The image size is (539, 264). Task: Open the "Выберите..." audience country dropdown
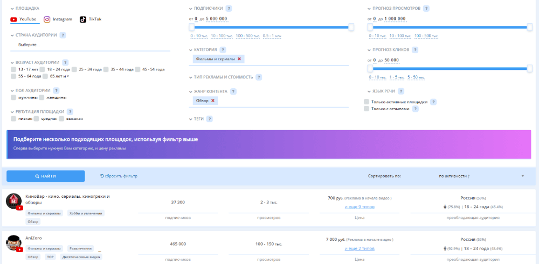(90, 45)
